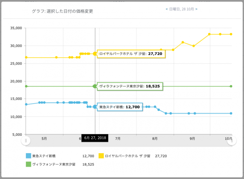This screenshot has height=179, width=244.
Task: Click legend value 27,720
Action: [161, 156]
